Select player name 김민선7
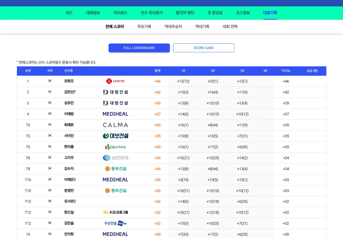 tap(70, 92)
